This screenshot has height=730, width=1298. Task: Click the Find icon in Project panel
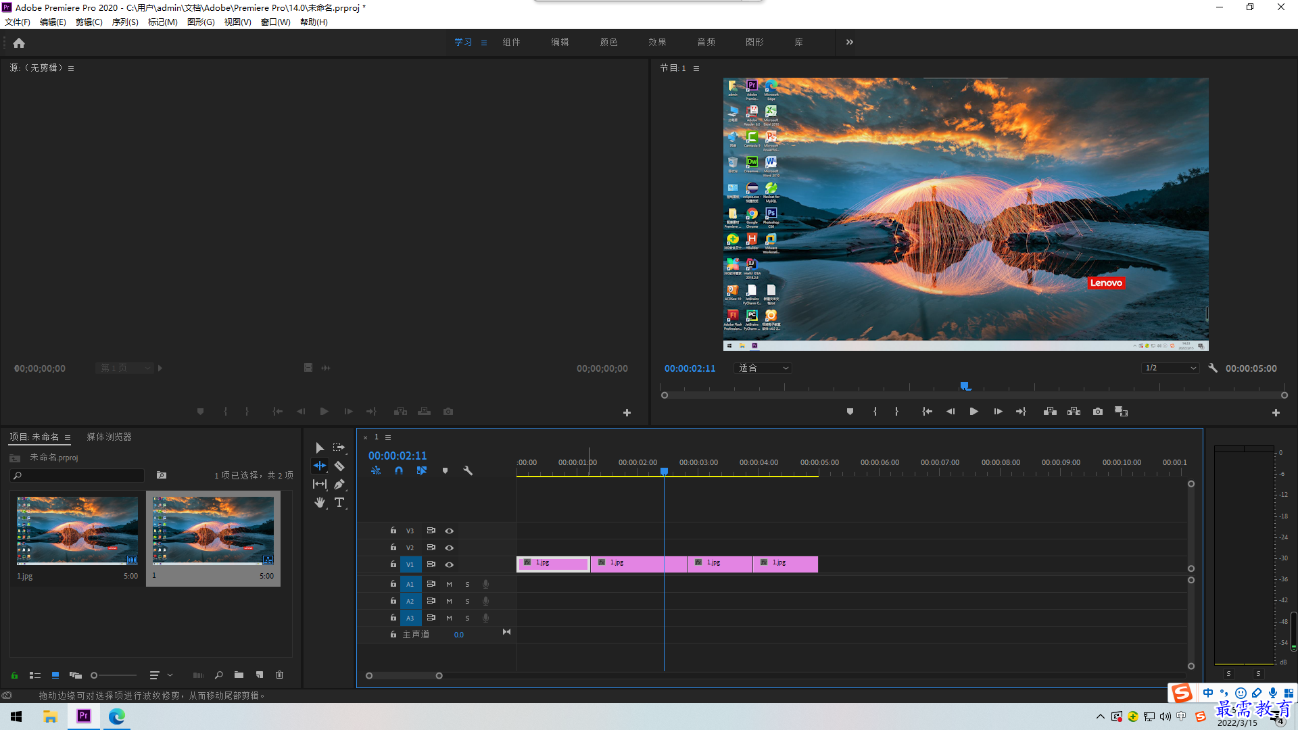(218, 675)
